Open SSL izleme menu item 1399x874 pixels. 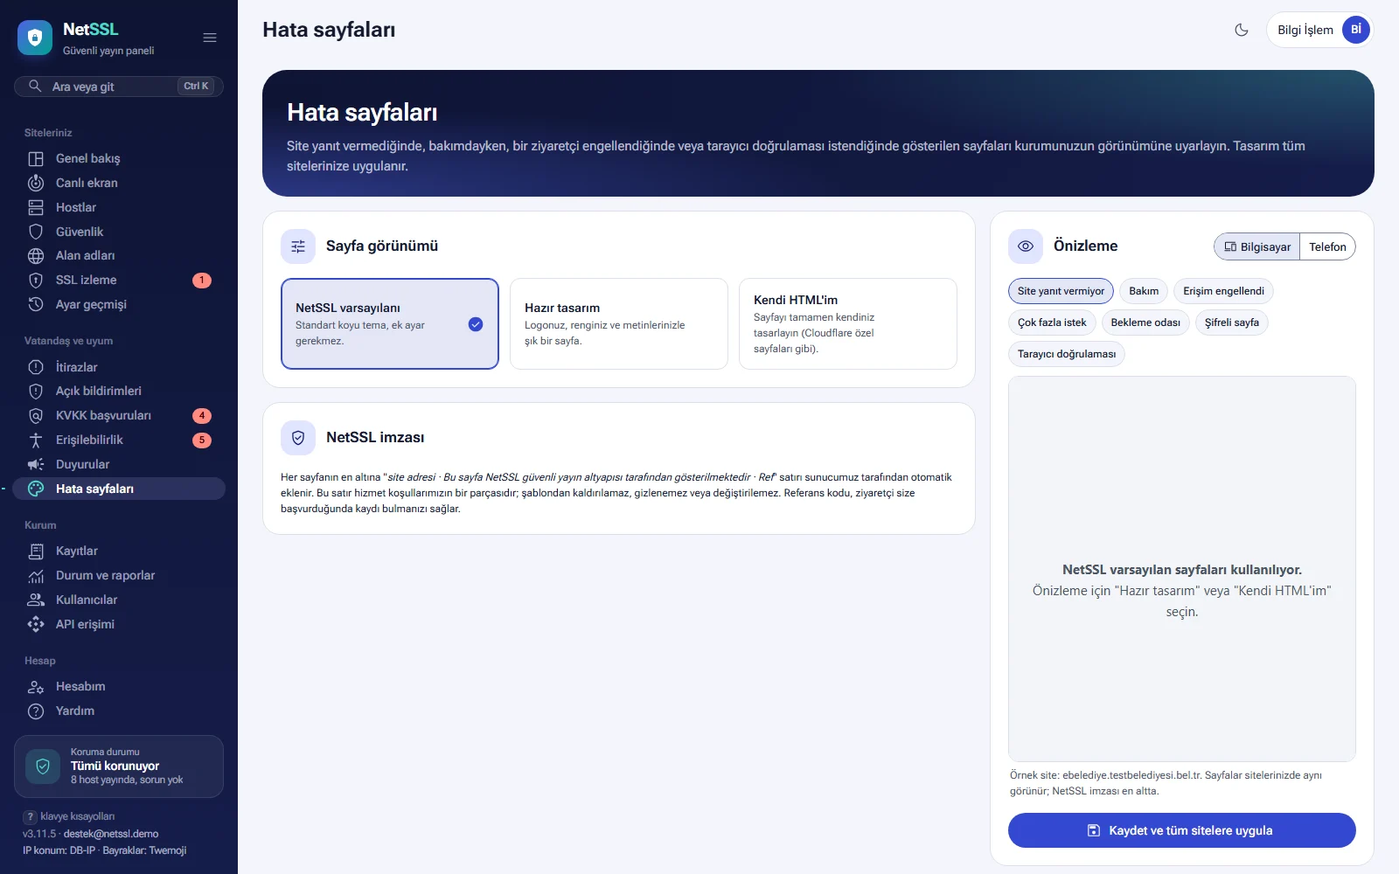119,280
